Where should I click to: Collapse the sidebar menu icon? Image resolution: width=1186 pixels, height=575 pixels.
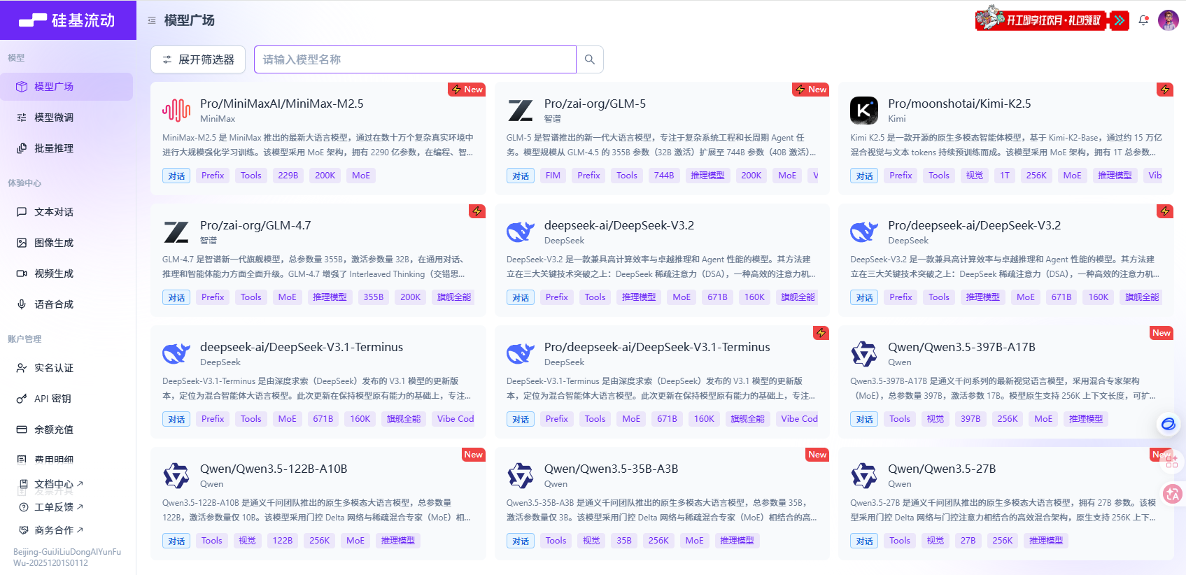(152, 21)
